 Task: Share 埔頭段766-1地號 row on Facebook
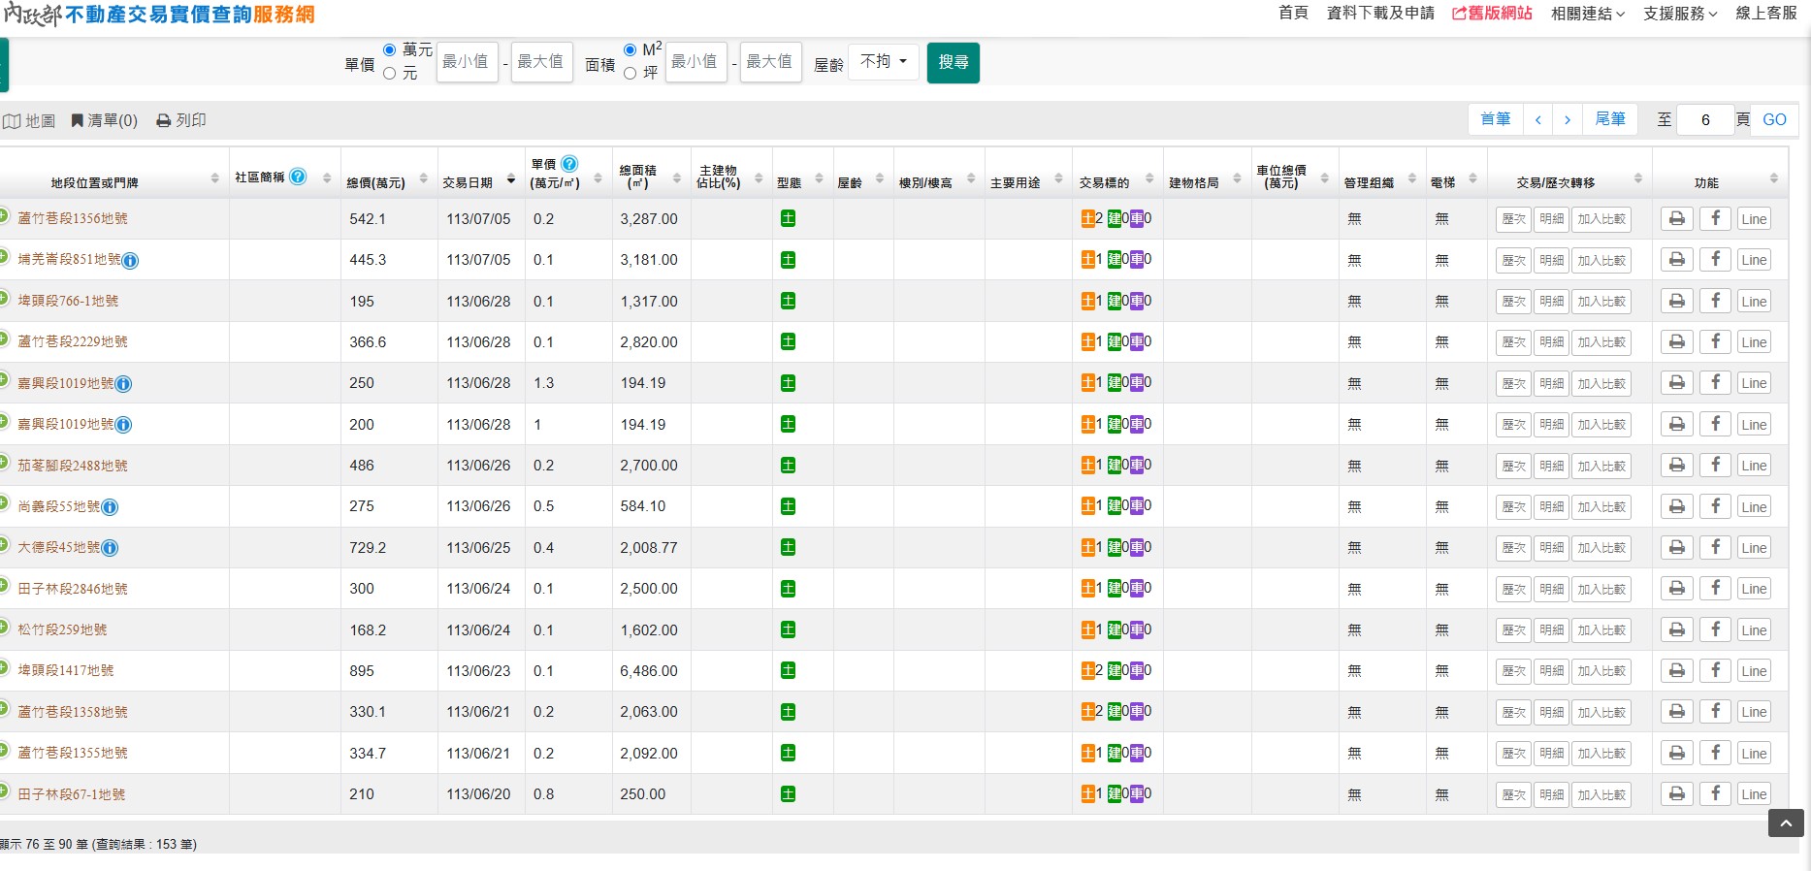pos(1715,302)
